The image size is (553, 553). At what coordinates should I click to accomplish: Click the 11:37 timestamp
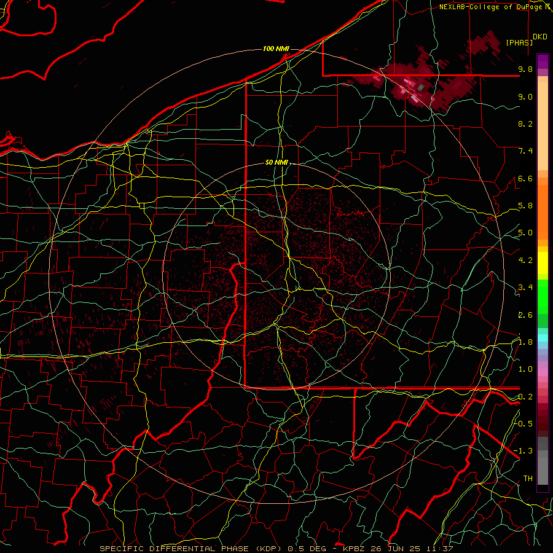[439, 549]
